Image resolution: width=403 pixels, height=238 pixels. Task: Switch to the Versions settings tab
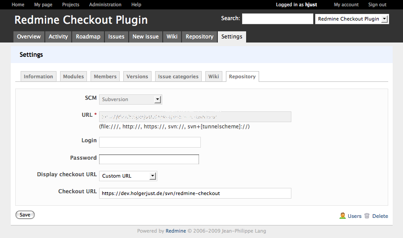137,76
